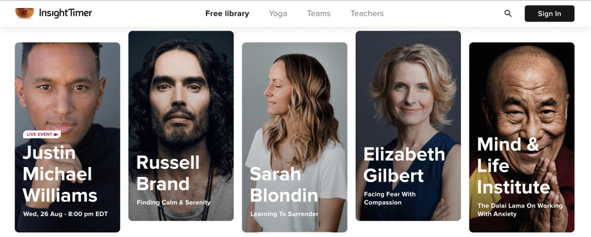Click the search magnifier icon
Screen dimensions: 591x237
pyautogui.click(x=508, y=13)
